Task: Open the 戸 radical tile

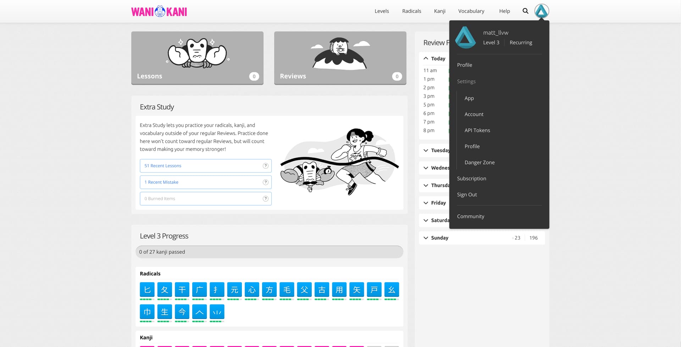Action: (x=374, y=290)
